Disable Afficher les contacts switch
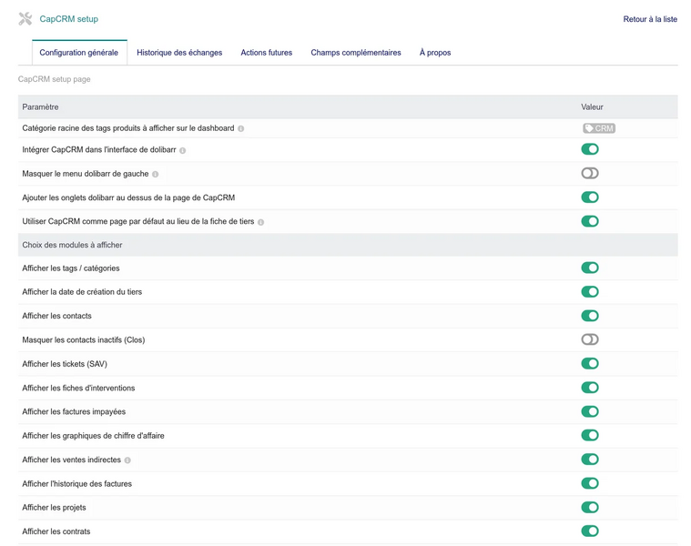 tap(590, 316)
